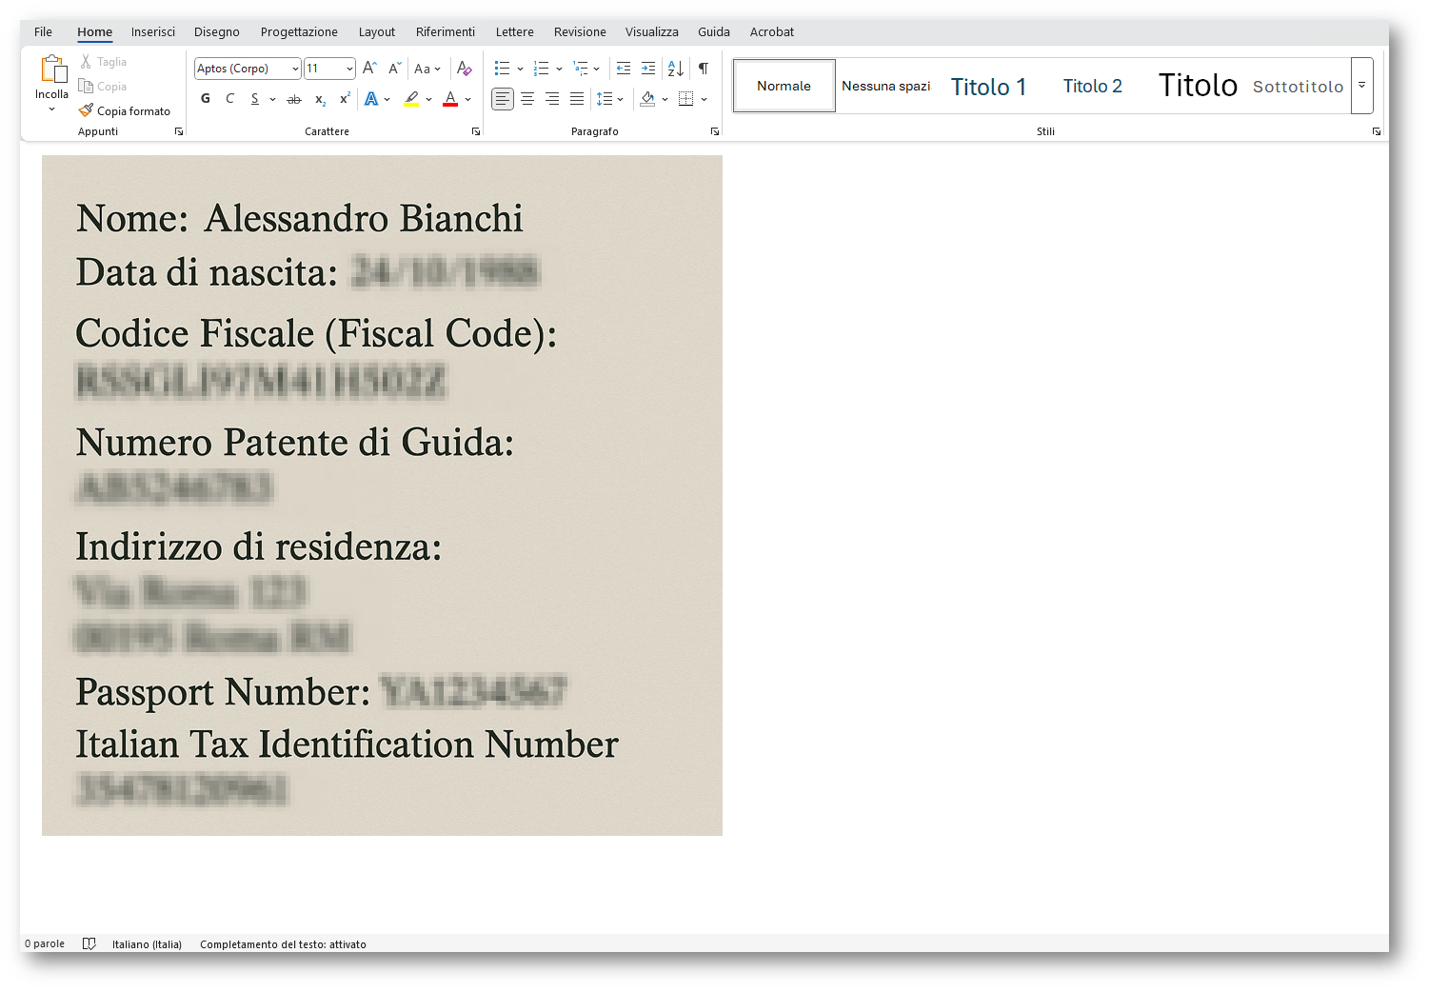The height and width of the screenshot is (992, 1429).
Task: Click the yellow text highlight color button
Action: point(411,99)
